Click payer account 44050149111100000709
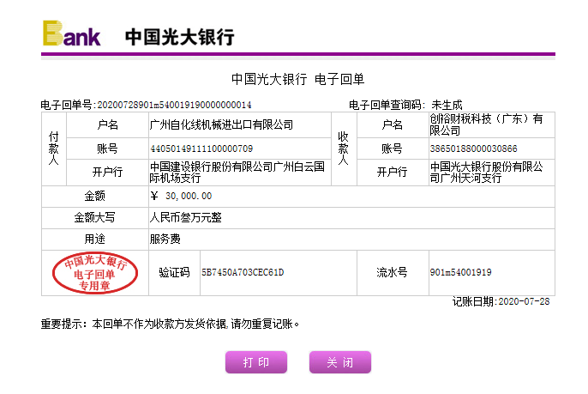 point(201,149)
